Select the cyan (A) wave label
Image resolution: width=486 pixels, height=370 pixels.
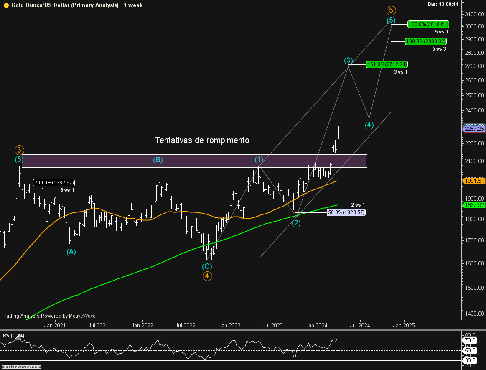(71, 252)
